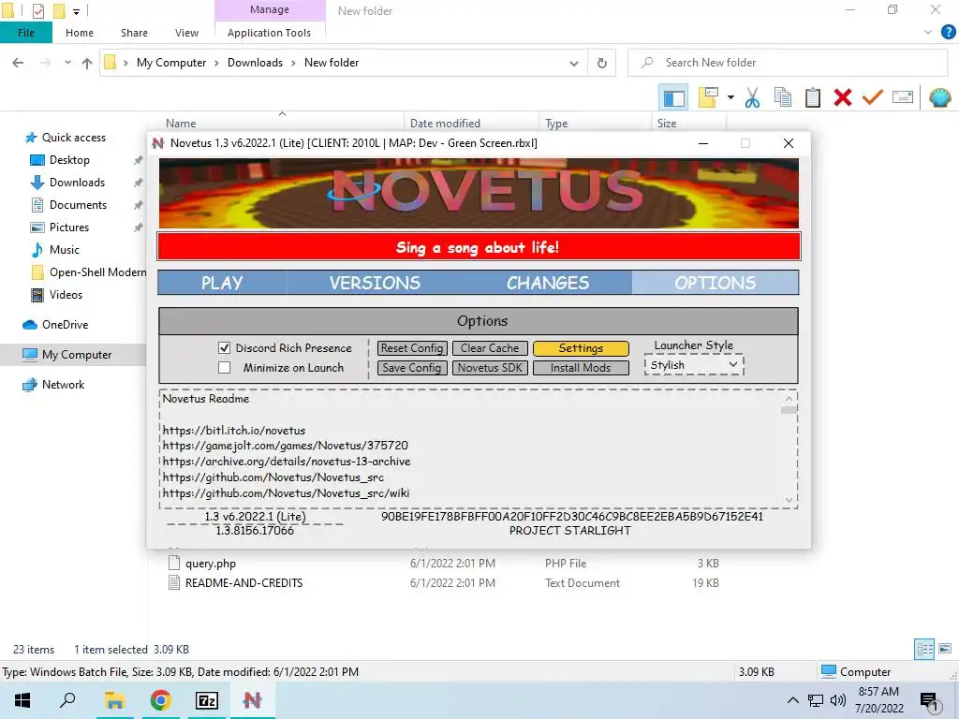Open Downloads in the navigation pane
Image resolution: width=959 pixels, height=719 pixels.
pos(77,183)
